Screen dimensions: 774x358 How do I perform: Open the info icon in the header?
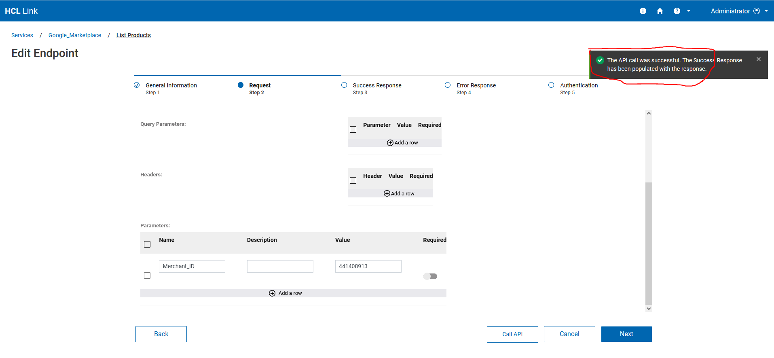[643, 11]
